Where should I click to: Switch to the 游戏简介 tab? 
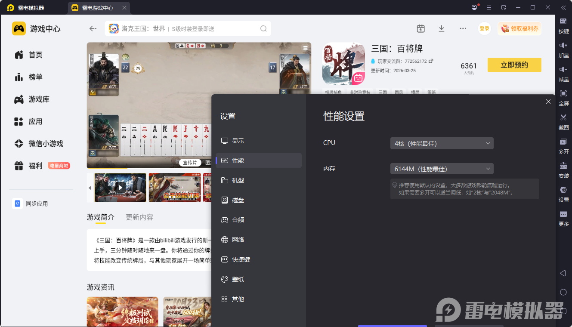(101, 217)
